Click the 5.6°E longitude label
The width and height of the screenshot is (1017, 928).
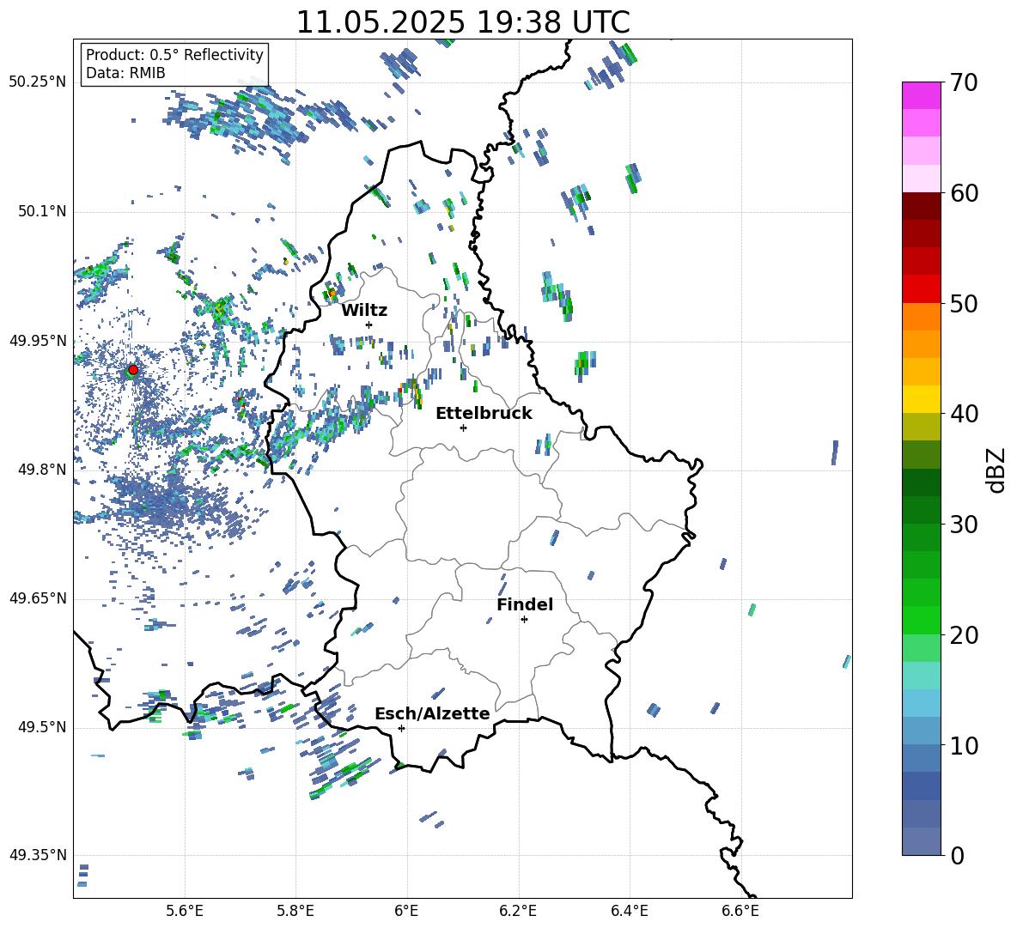[185, 911]
